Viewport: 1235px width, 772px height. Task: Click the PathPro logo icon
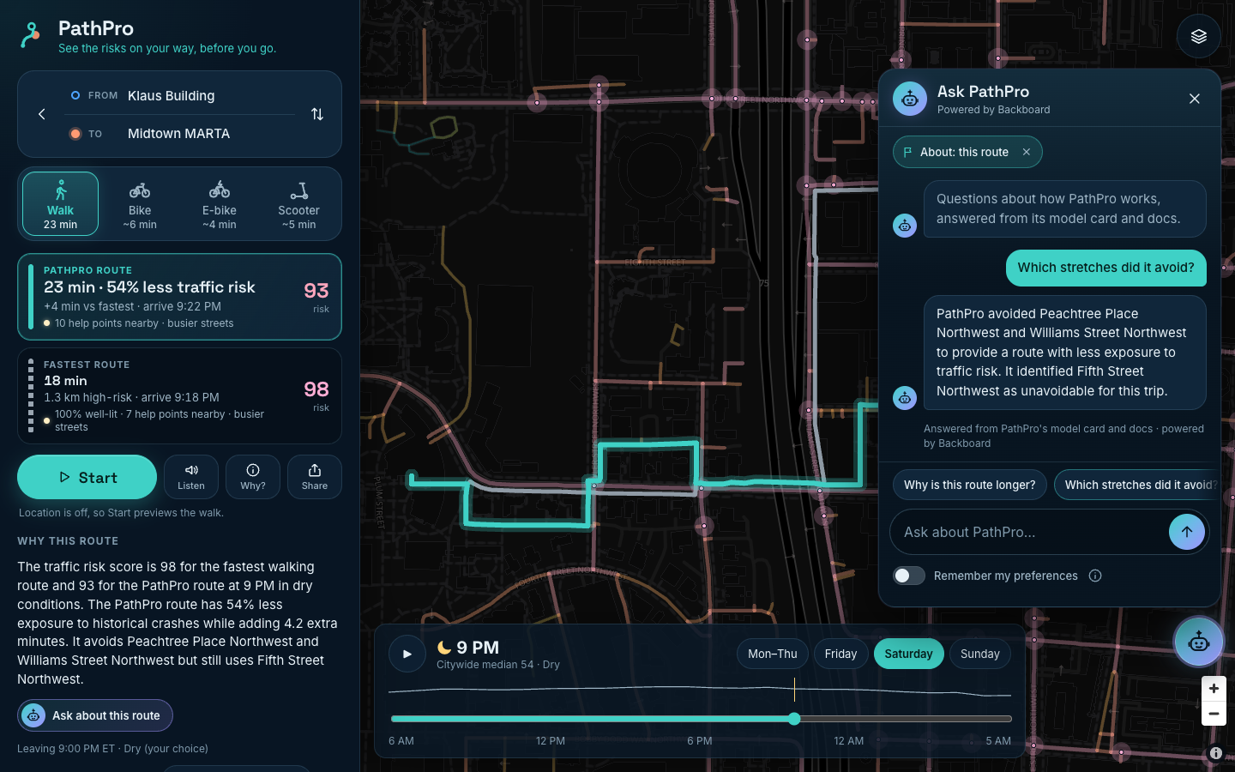click(31, 36)
